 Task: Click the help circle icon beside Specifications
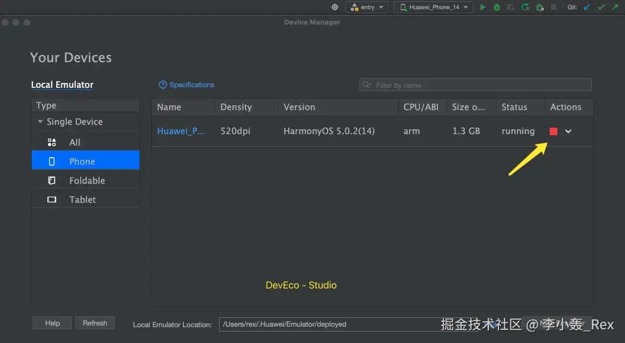(x=163, y=85)
